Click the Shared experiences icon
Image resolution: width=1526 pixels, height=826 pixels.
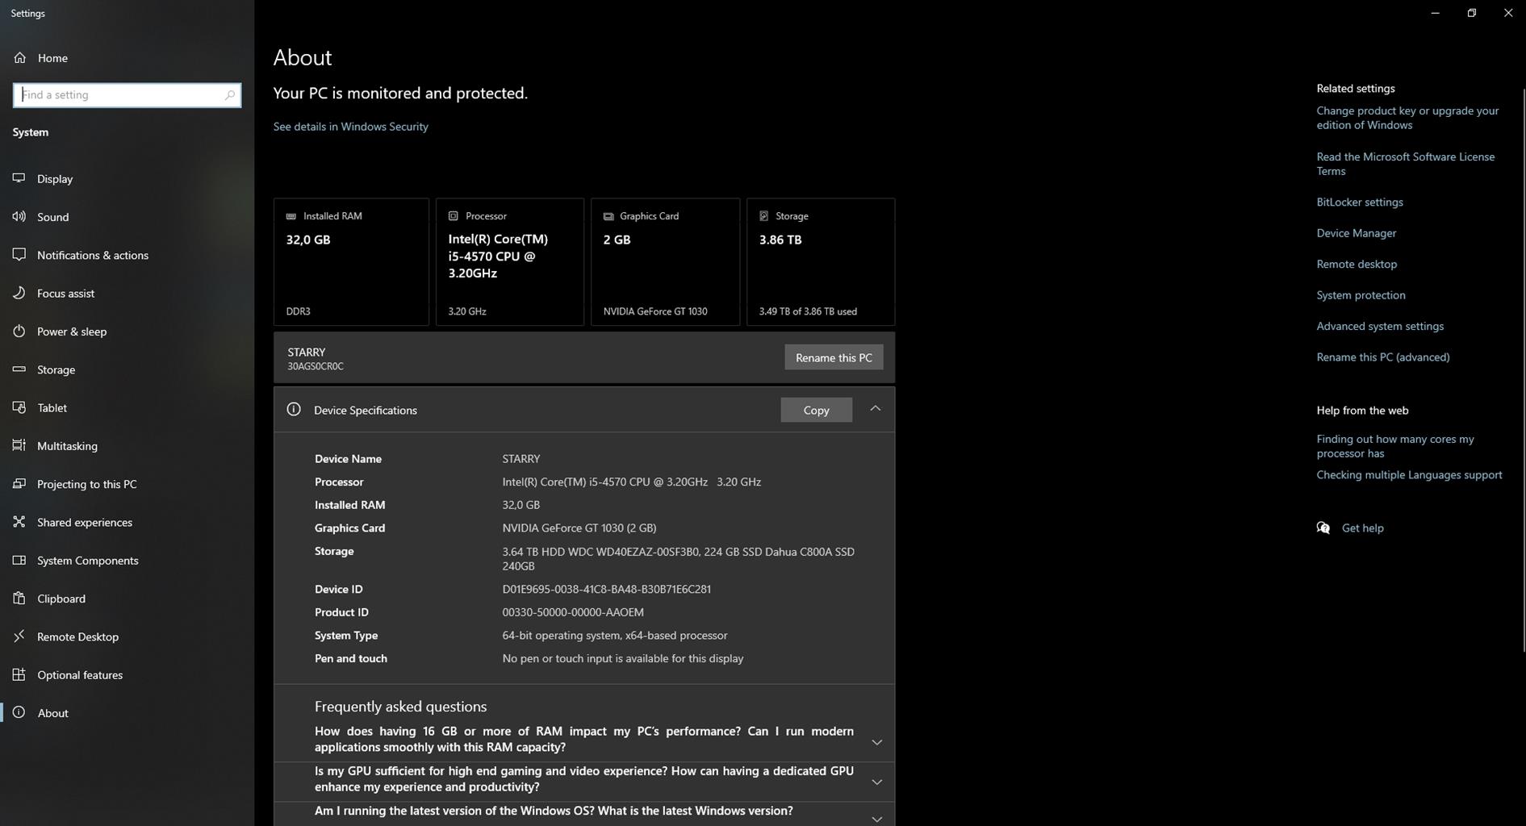tap(19, 522)
